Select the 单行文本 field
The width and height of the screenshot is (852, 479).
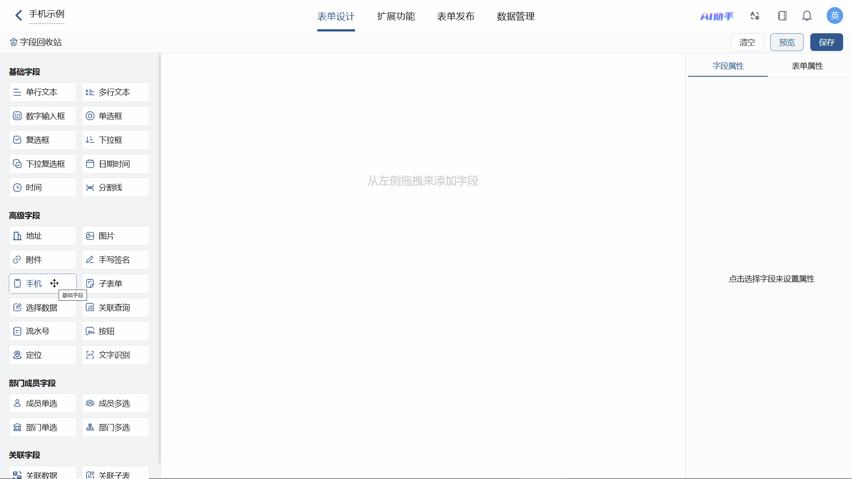(x=43, y=92)
